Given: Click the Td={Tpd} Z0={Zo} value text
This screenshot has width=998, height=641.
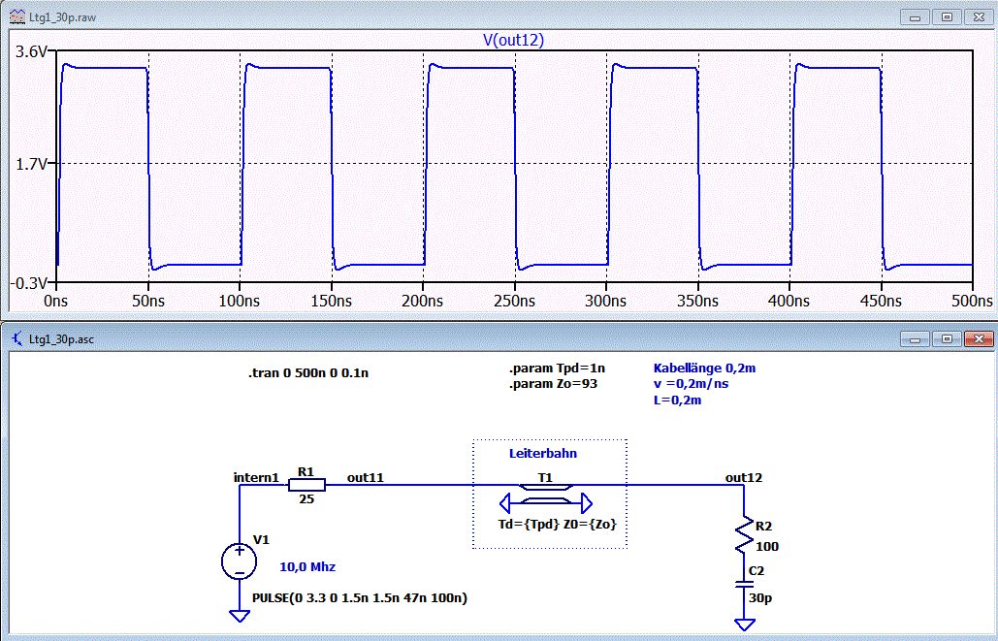Looking at the screenshot, I should coord(558,525).
